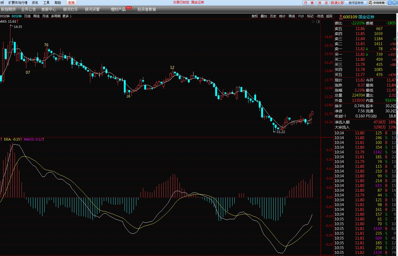The image size is (398, 256).
Task: Open 银河玖乐 tab
Action: [70, 9]
